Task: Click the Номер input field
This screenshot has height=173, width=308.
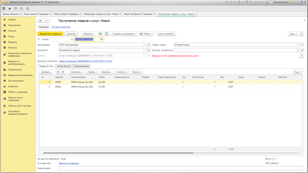Action: click(x=59, y=40)
